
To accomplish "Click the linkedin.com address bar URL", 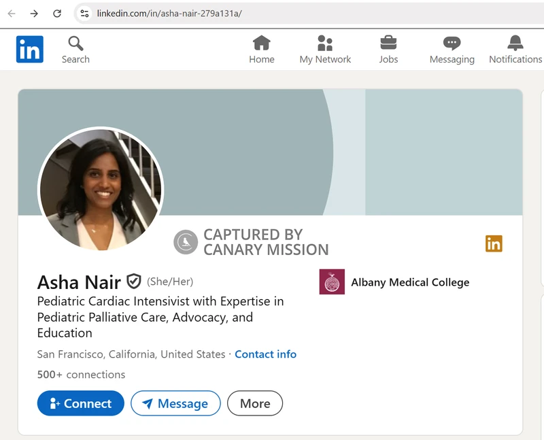I will tap(169, 14).
